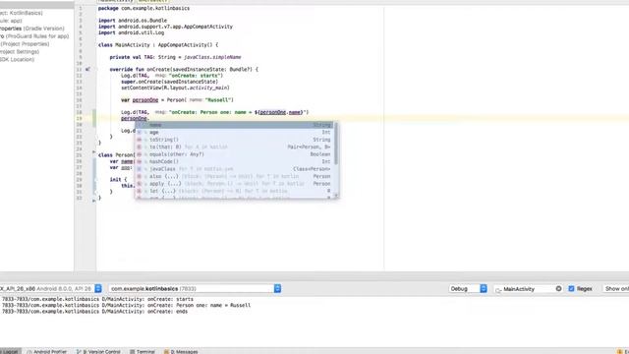Open the Terminal tool tab
Viewport: 629px width, 354px height.
143,352
